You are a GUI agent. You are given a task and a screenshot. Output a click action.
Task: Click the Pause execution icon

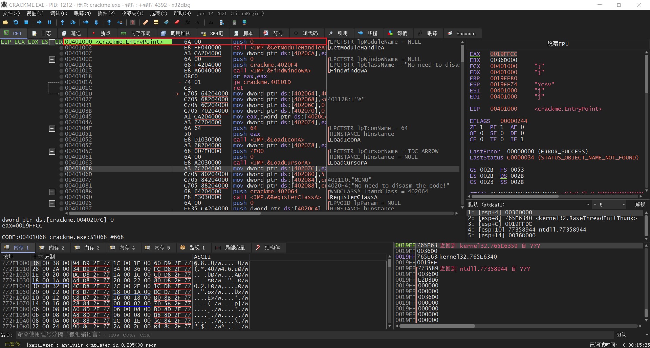pyautogui.click(x=49, y=22)
